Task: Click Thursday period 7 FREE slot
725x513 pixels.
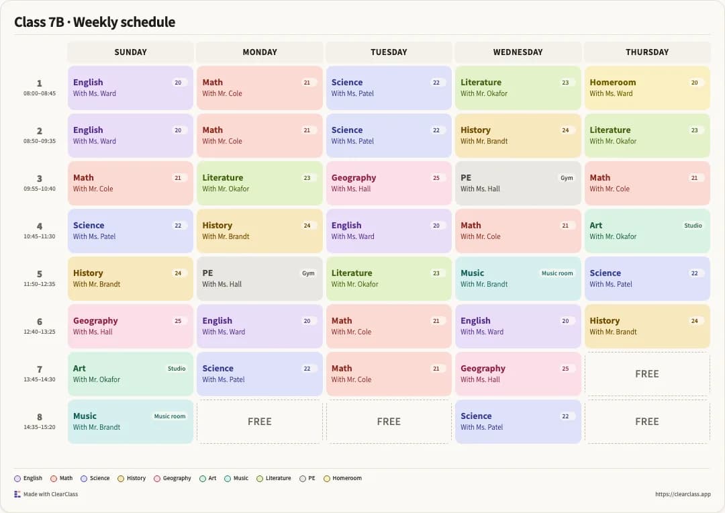Action: (x=647, y=374)
